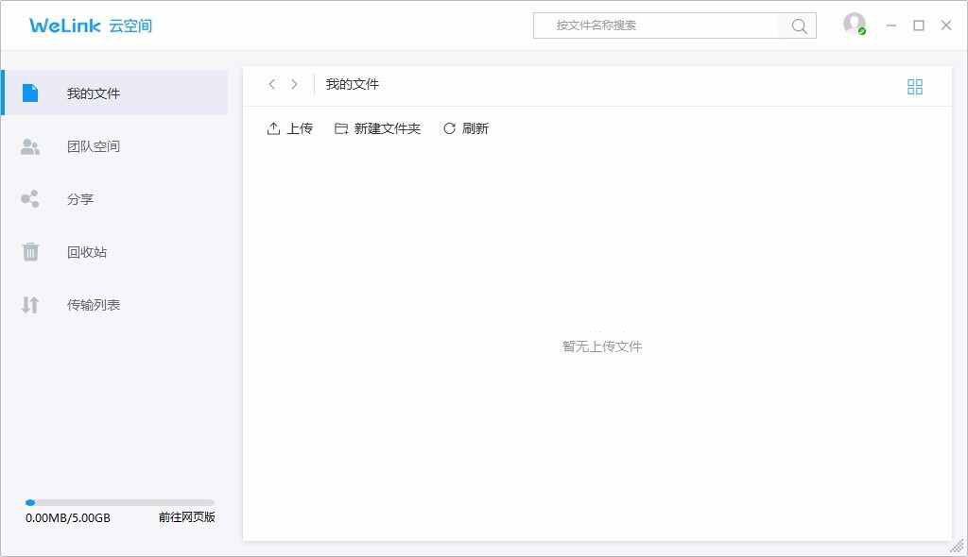The height and width of the screenshot is (557, 968).
Task: Open 团队空间 from the sidebar
Action: (82, 145)
